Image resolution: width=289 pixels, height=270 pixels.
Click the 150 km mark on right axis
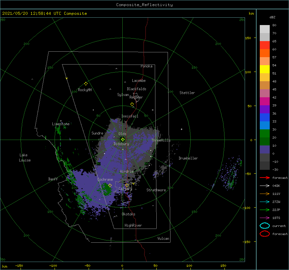[x=248, y=38]
